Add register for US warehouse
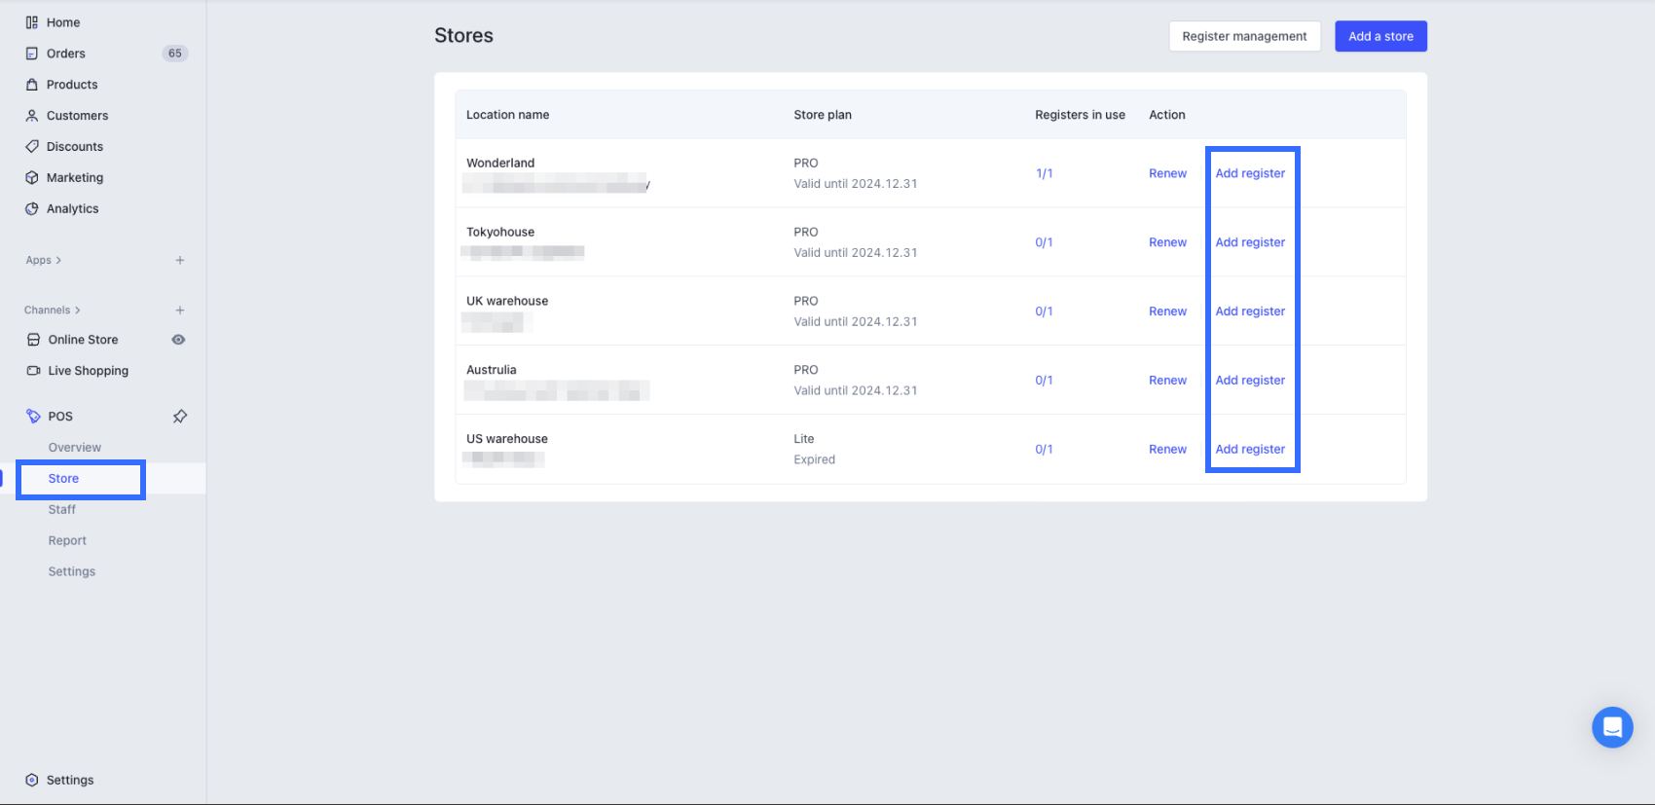This screenshot has height=805, width=1655. click(x=1250, y=450)
